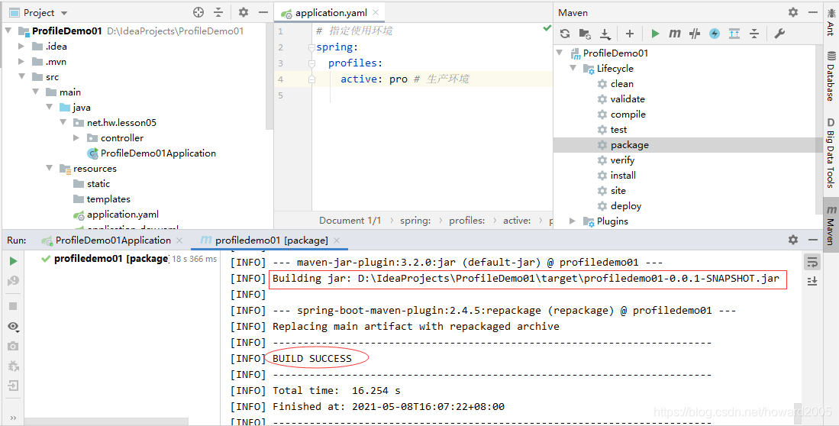The width and height of the screenshot is (839, 426).
Task: Select the clean lifecycle goal
Action: tap(621, 83)
